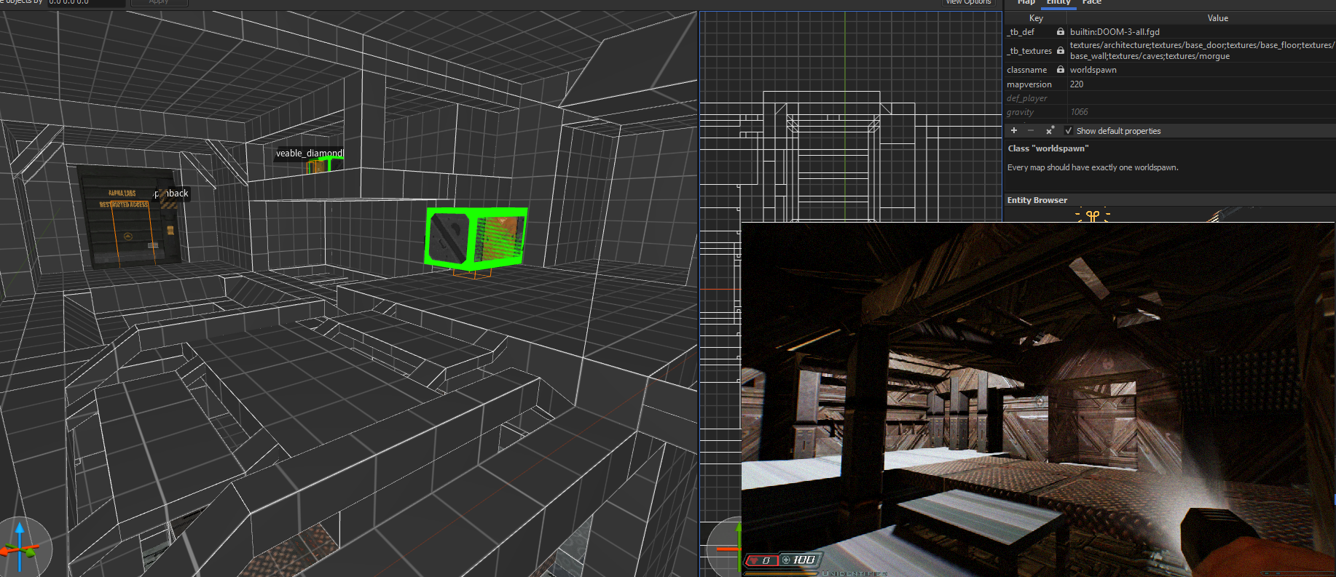Screen dimensions: 1336x577
Task: Click the set default properties x* icon
Action: pyautogui.click(x=1050, y=131)
